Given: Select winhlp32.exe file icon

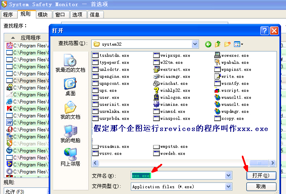Looking at the screenshot, I should tap(156, 91).
